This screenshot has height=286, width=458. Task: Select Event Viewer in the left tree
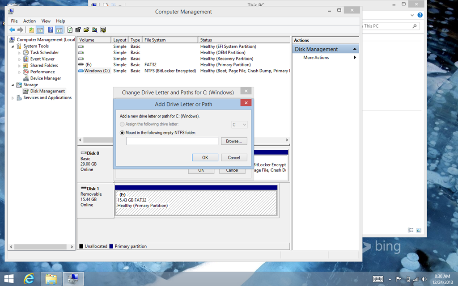click(42, 59)
